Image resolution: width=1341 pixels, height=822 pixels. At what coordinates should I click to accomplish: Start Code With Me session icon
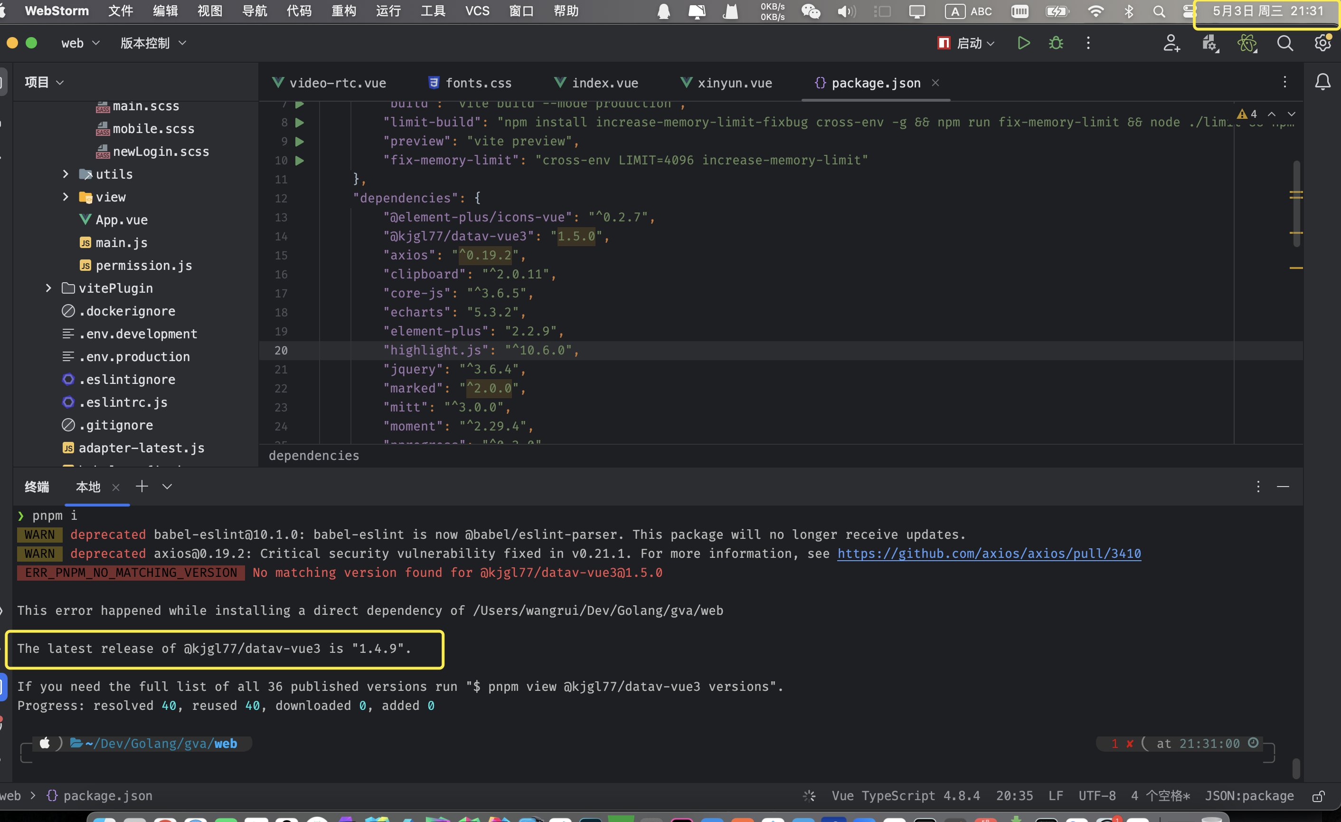tap(1172, 44)
